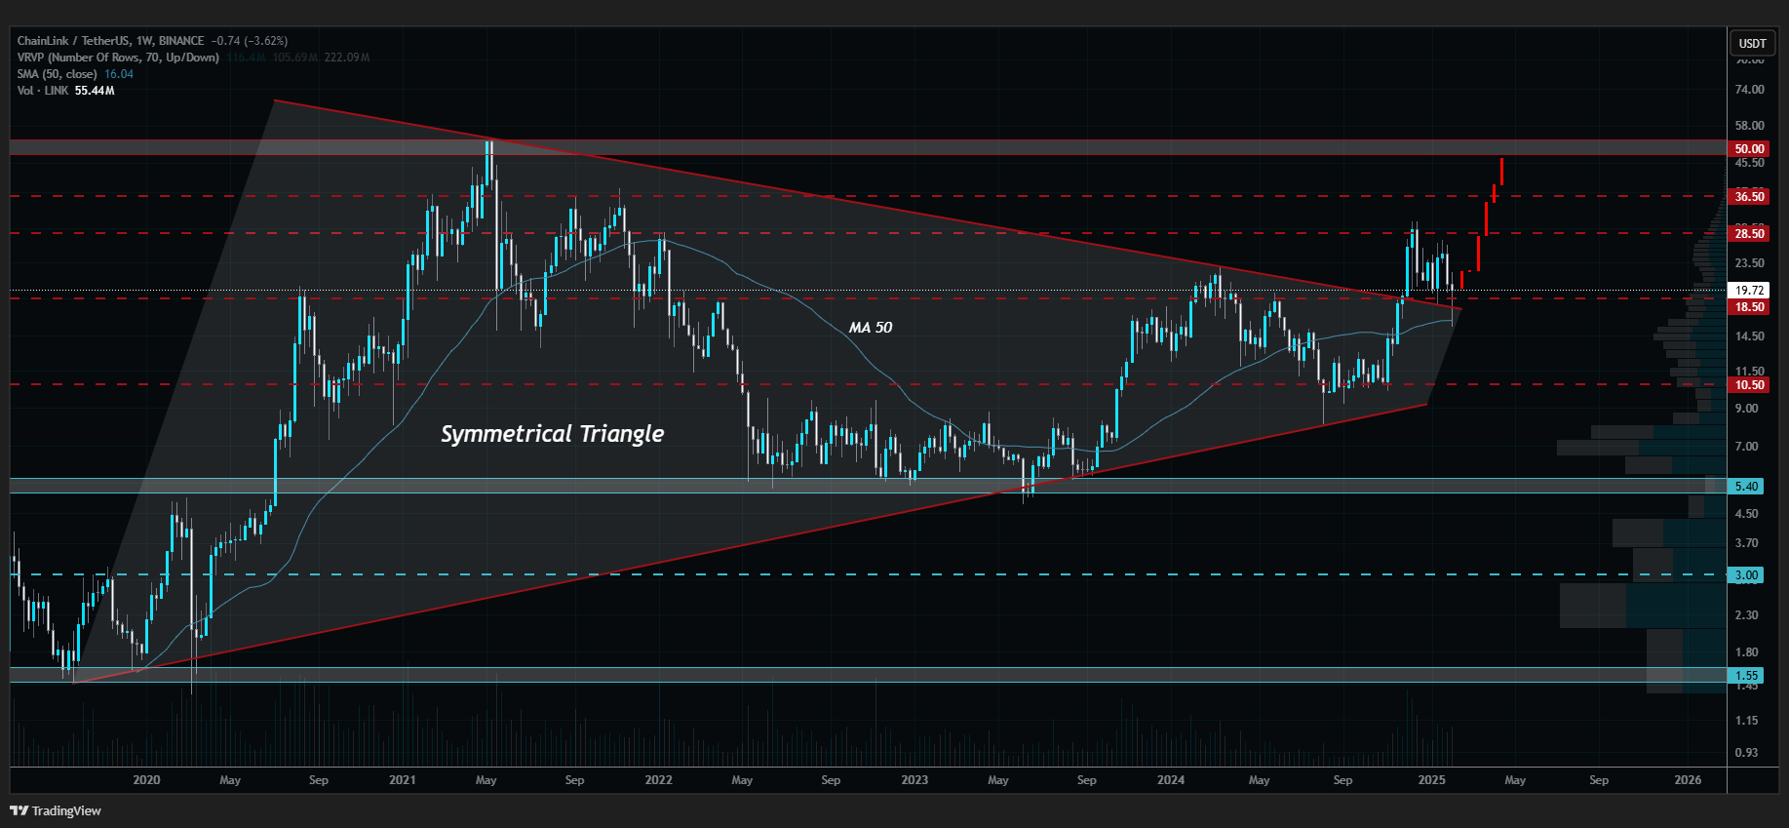
Task: Select the SMA (50, close) indicator legend
Action: tap(57, 74)
